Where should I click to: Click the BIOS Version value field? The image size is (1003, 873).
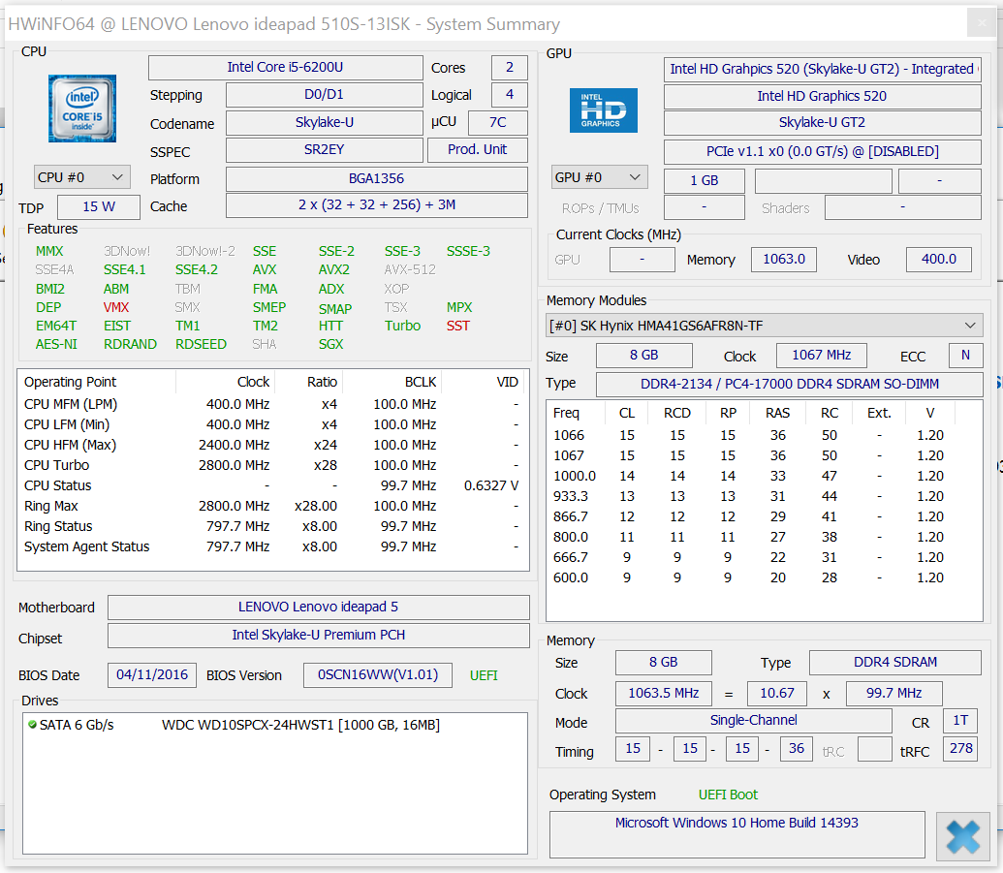pyautogui.click(x=377, y=674)
